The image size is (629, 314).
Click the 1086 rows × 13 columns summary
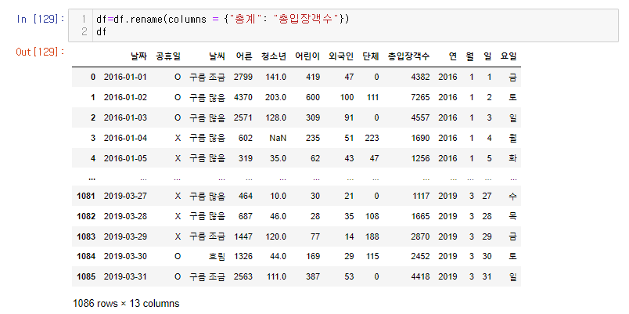(x=126, y=303)
